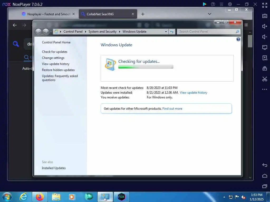This screenshot has height=202, width=270.
Task: Open Change settings link
Action: [x=53, y=58]
